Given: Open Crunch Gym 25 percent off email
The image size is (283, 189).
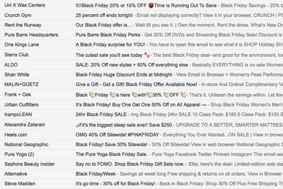Looking at the screenshot, I should 142,15.
